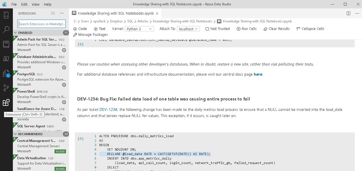Open the Connections view in activity bar
Viewport: 362px width, 171px height.
pyautogui.click(x=6, y=15)
